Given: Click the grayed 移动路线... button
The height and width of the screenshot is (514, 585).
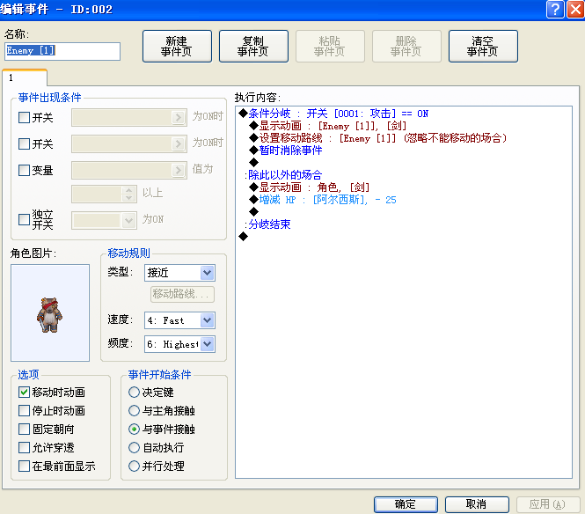Looking at the screenshot, I should (182, 294).
